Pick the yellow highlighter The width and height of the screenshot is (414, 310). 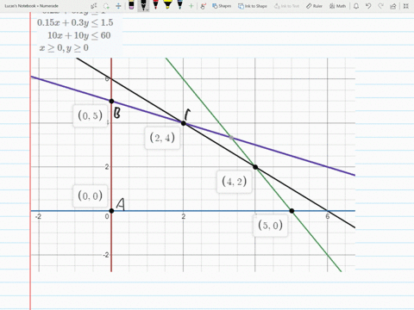167,5
